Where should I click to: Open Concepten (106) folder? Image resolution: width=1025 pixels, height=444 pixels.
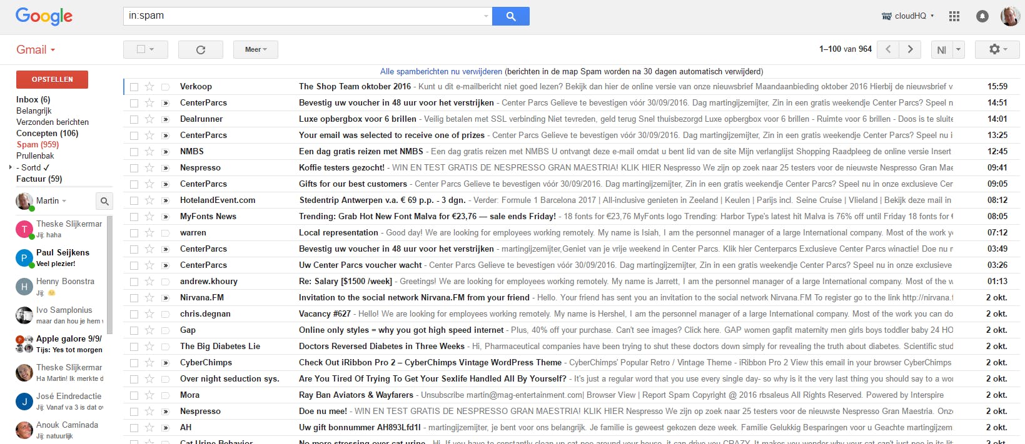[x=48, y=134]
